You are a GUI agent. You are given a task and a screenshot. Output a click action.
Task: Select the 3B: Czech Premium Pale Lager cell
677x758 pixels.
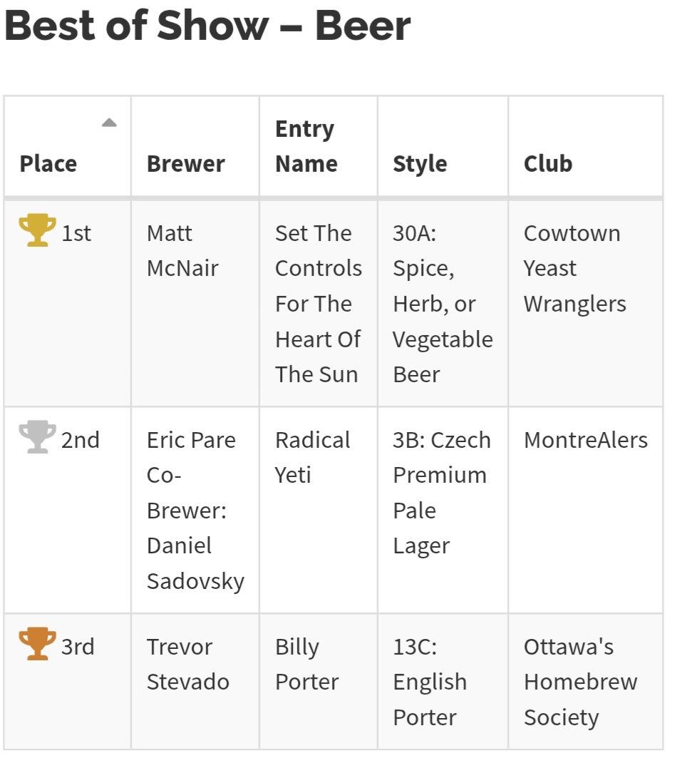pyautogui.click(x=441, y=493)
